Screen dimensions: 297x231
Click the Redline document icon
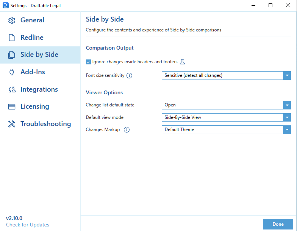(x=12, y=37)
